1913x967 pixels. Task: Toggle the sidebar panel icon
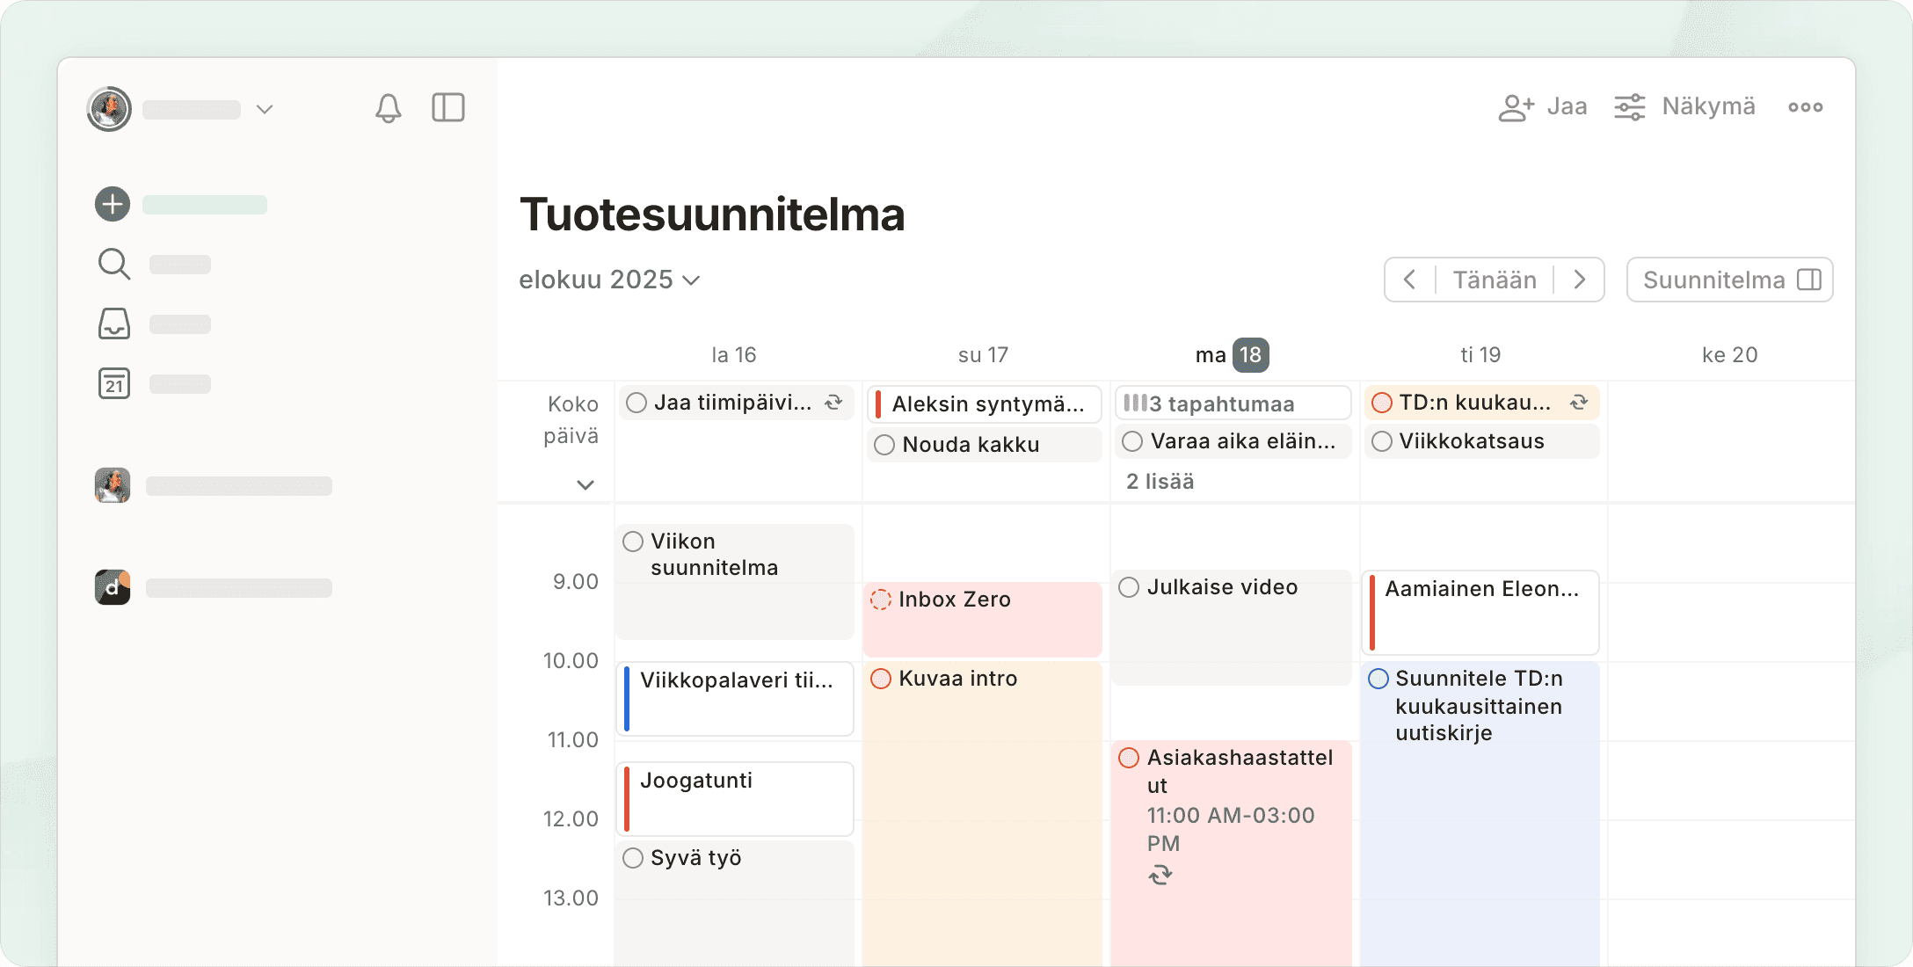pyautogui.click(x=448, y=108)
